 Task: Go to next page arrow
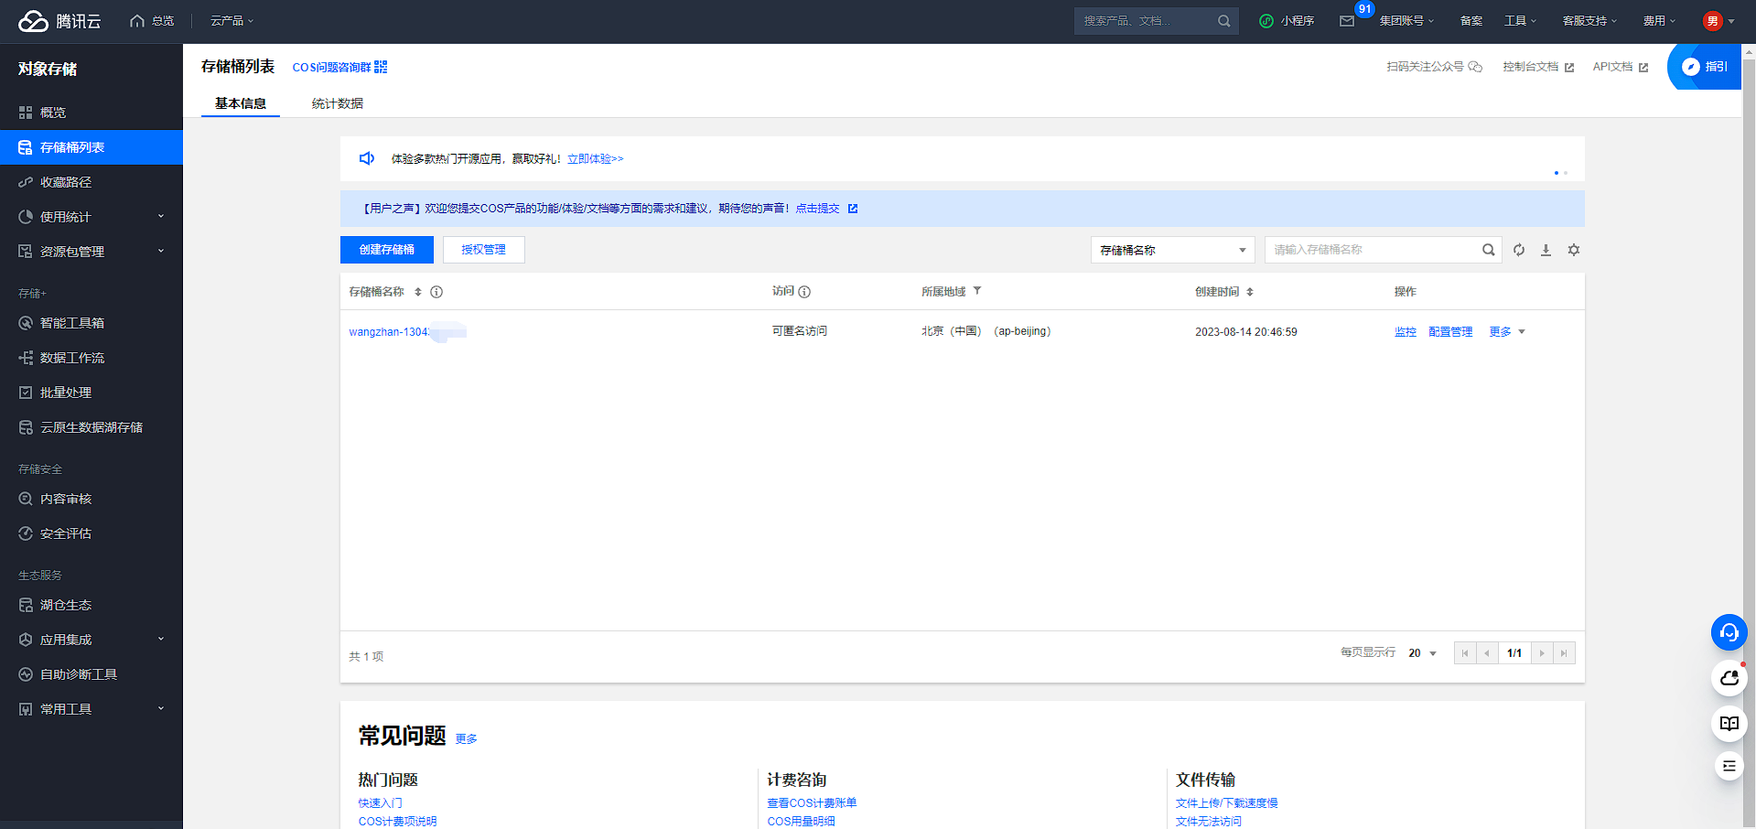1542,653
